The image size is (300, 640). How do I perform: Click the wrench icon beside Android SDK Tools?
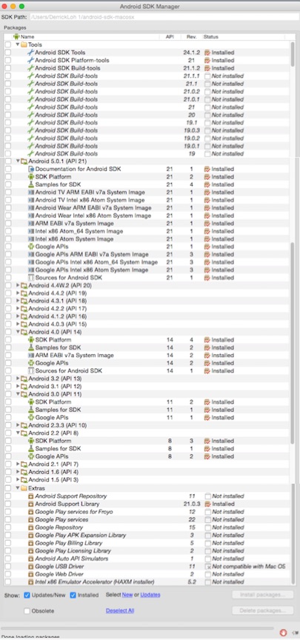coord(30,53)
